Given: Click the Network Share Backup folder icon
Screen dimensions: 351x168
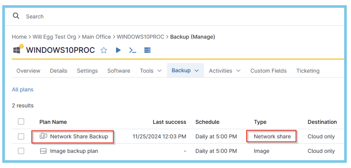Looking at the screenshot, I should point(44,136).
